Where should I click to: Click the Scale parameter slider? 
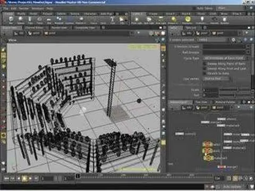coord(236,90)
